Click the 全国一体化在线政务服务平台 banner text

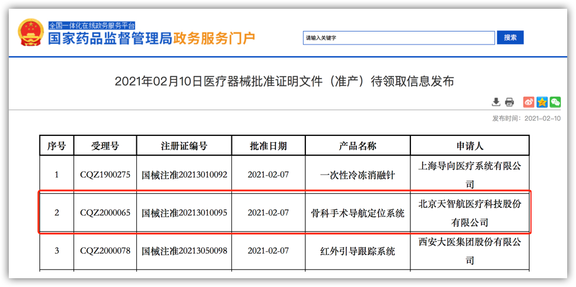pyautogui.click(x=92, y=26)
